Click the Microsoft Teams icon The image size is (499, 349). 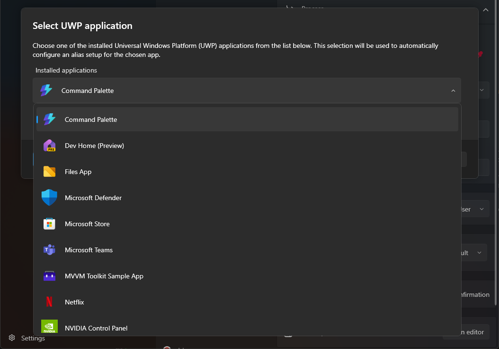pyautogui.click(x=49, y=250)
